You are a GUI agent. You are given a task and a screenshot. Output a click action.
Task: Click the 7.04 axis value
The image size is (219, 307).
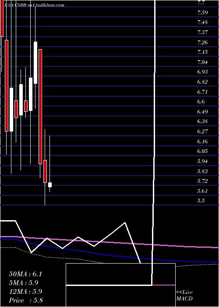coord(202,62)
